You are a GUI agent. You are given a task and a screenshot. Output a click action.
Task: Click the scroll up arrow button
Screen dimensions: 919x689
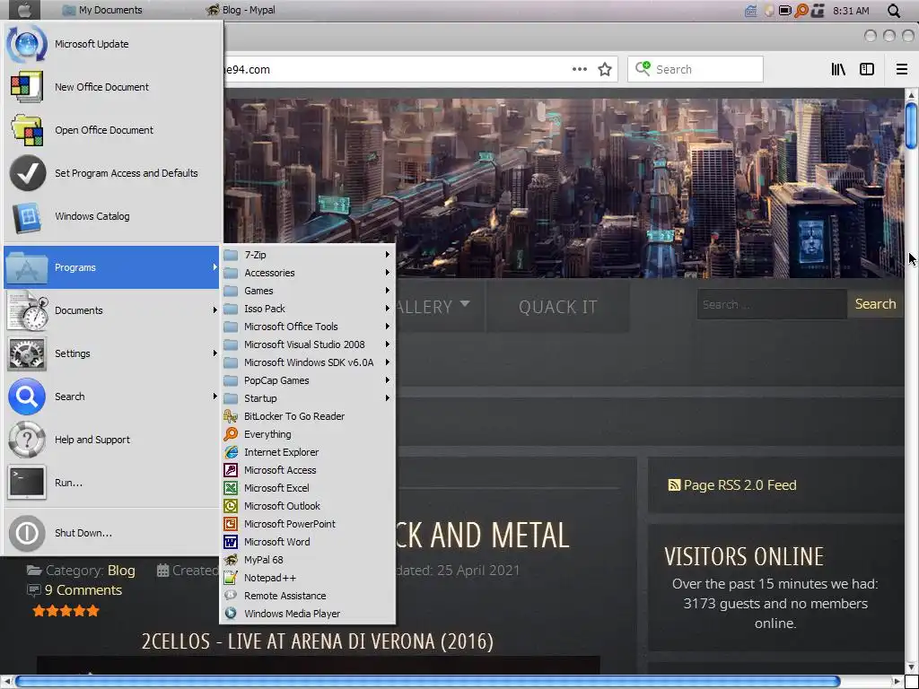[911, 94]
